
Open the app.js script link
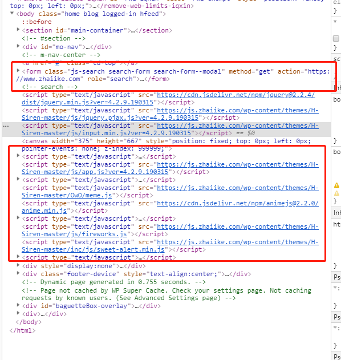[x=170, y=168]
